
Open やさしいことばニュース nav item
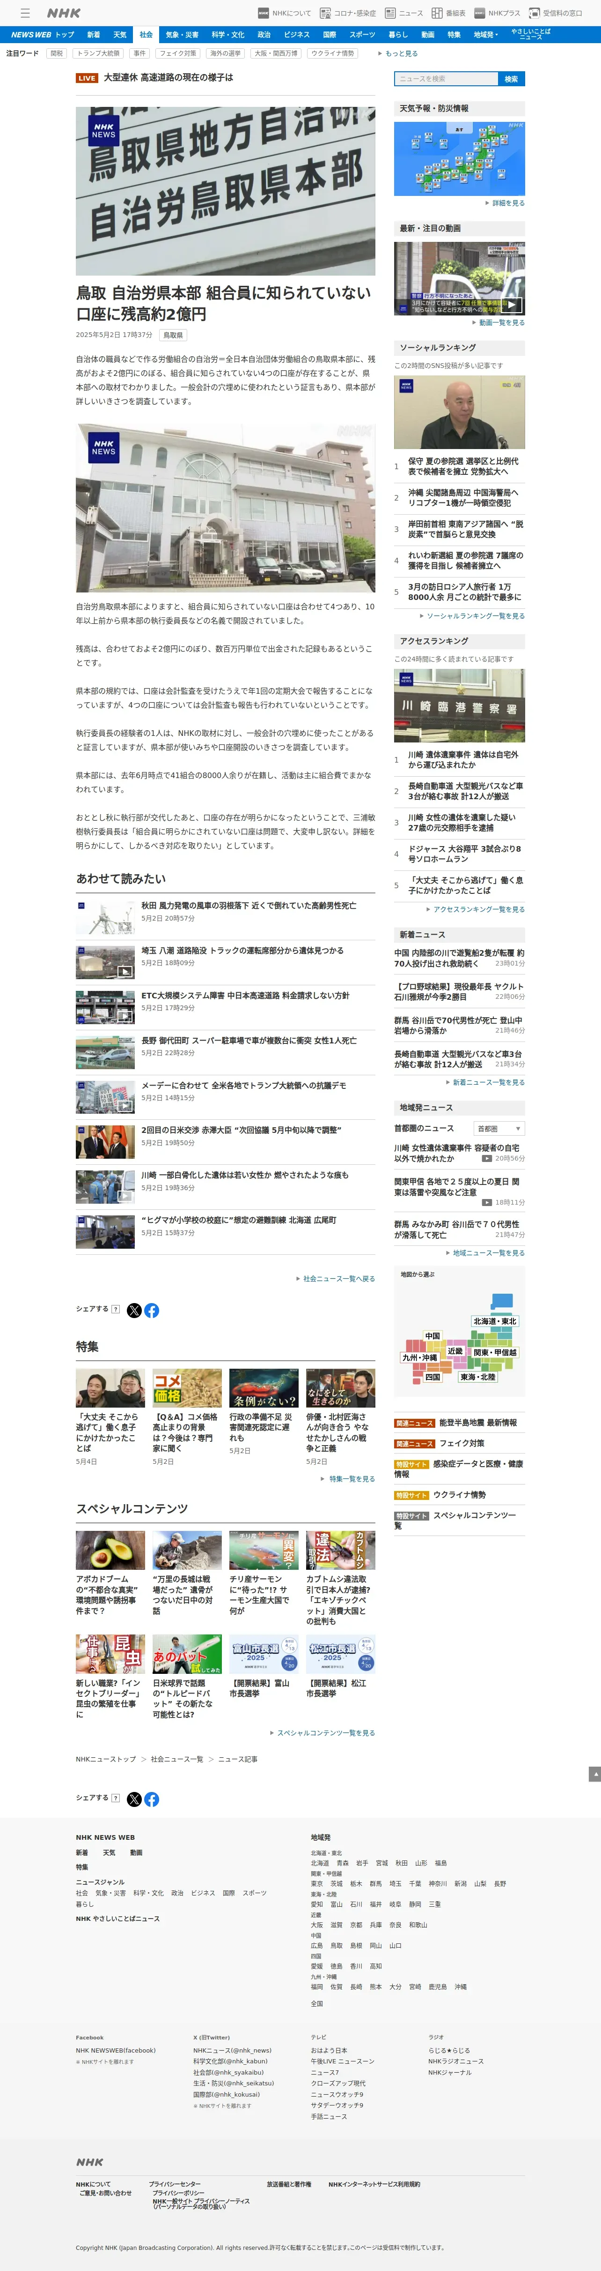coord(531,34)
